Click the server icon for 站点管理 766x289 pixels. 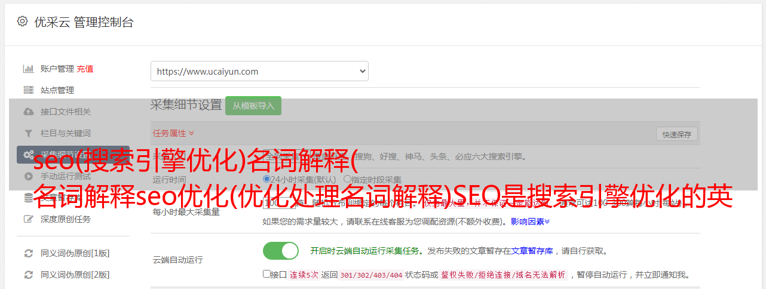(x=28, y=90)
